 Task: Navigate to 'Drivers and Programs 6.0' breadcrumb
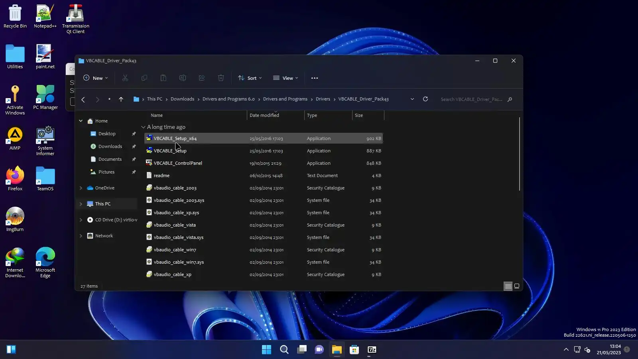click(x=228, y=99)
